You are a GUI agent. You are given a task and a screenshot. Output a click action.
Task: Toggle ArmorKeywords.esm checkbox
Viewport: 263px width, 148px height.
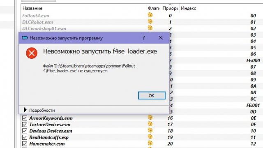pyautogui.click(x=25, y=118)
